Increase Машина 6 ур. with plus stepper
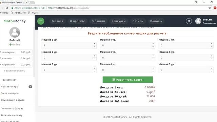 pos(153,68)
